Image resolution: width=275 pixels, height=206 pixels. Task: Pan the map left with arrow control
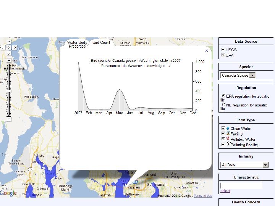point(2,47)
